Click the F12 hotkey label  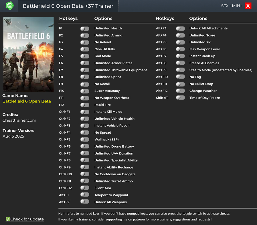pyautogui.click(x=62, y=105)
